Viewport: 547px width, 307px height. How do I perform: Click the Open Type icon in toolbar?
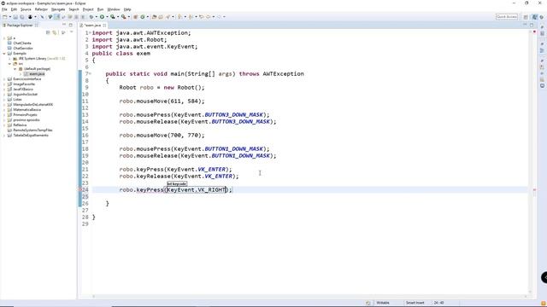tap(154, 17)
